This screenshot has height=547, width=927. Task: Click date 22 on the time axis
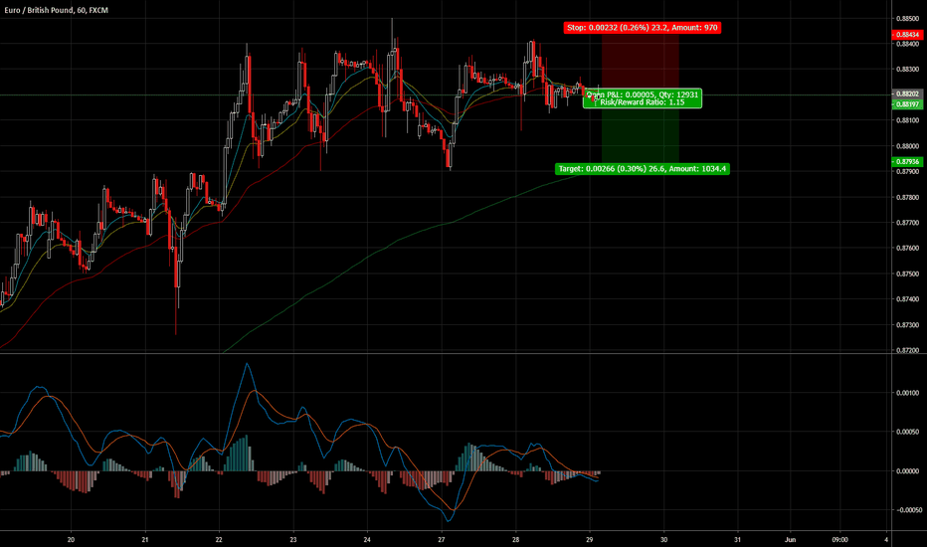(x=220, y=539)
